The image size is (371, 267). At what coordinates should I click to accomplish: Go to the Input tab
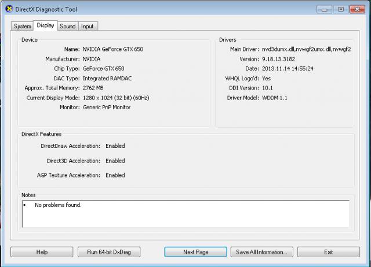[87, 26]
